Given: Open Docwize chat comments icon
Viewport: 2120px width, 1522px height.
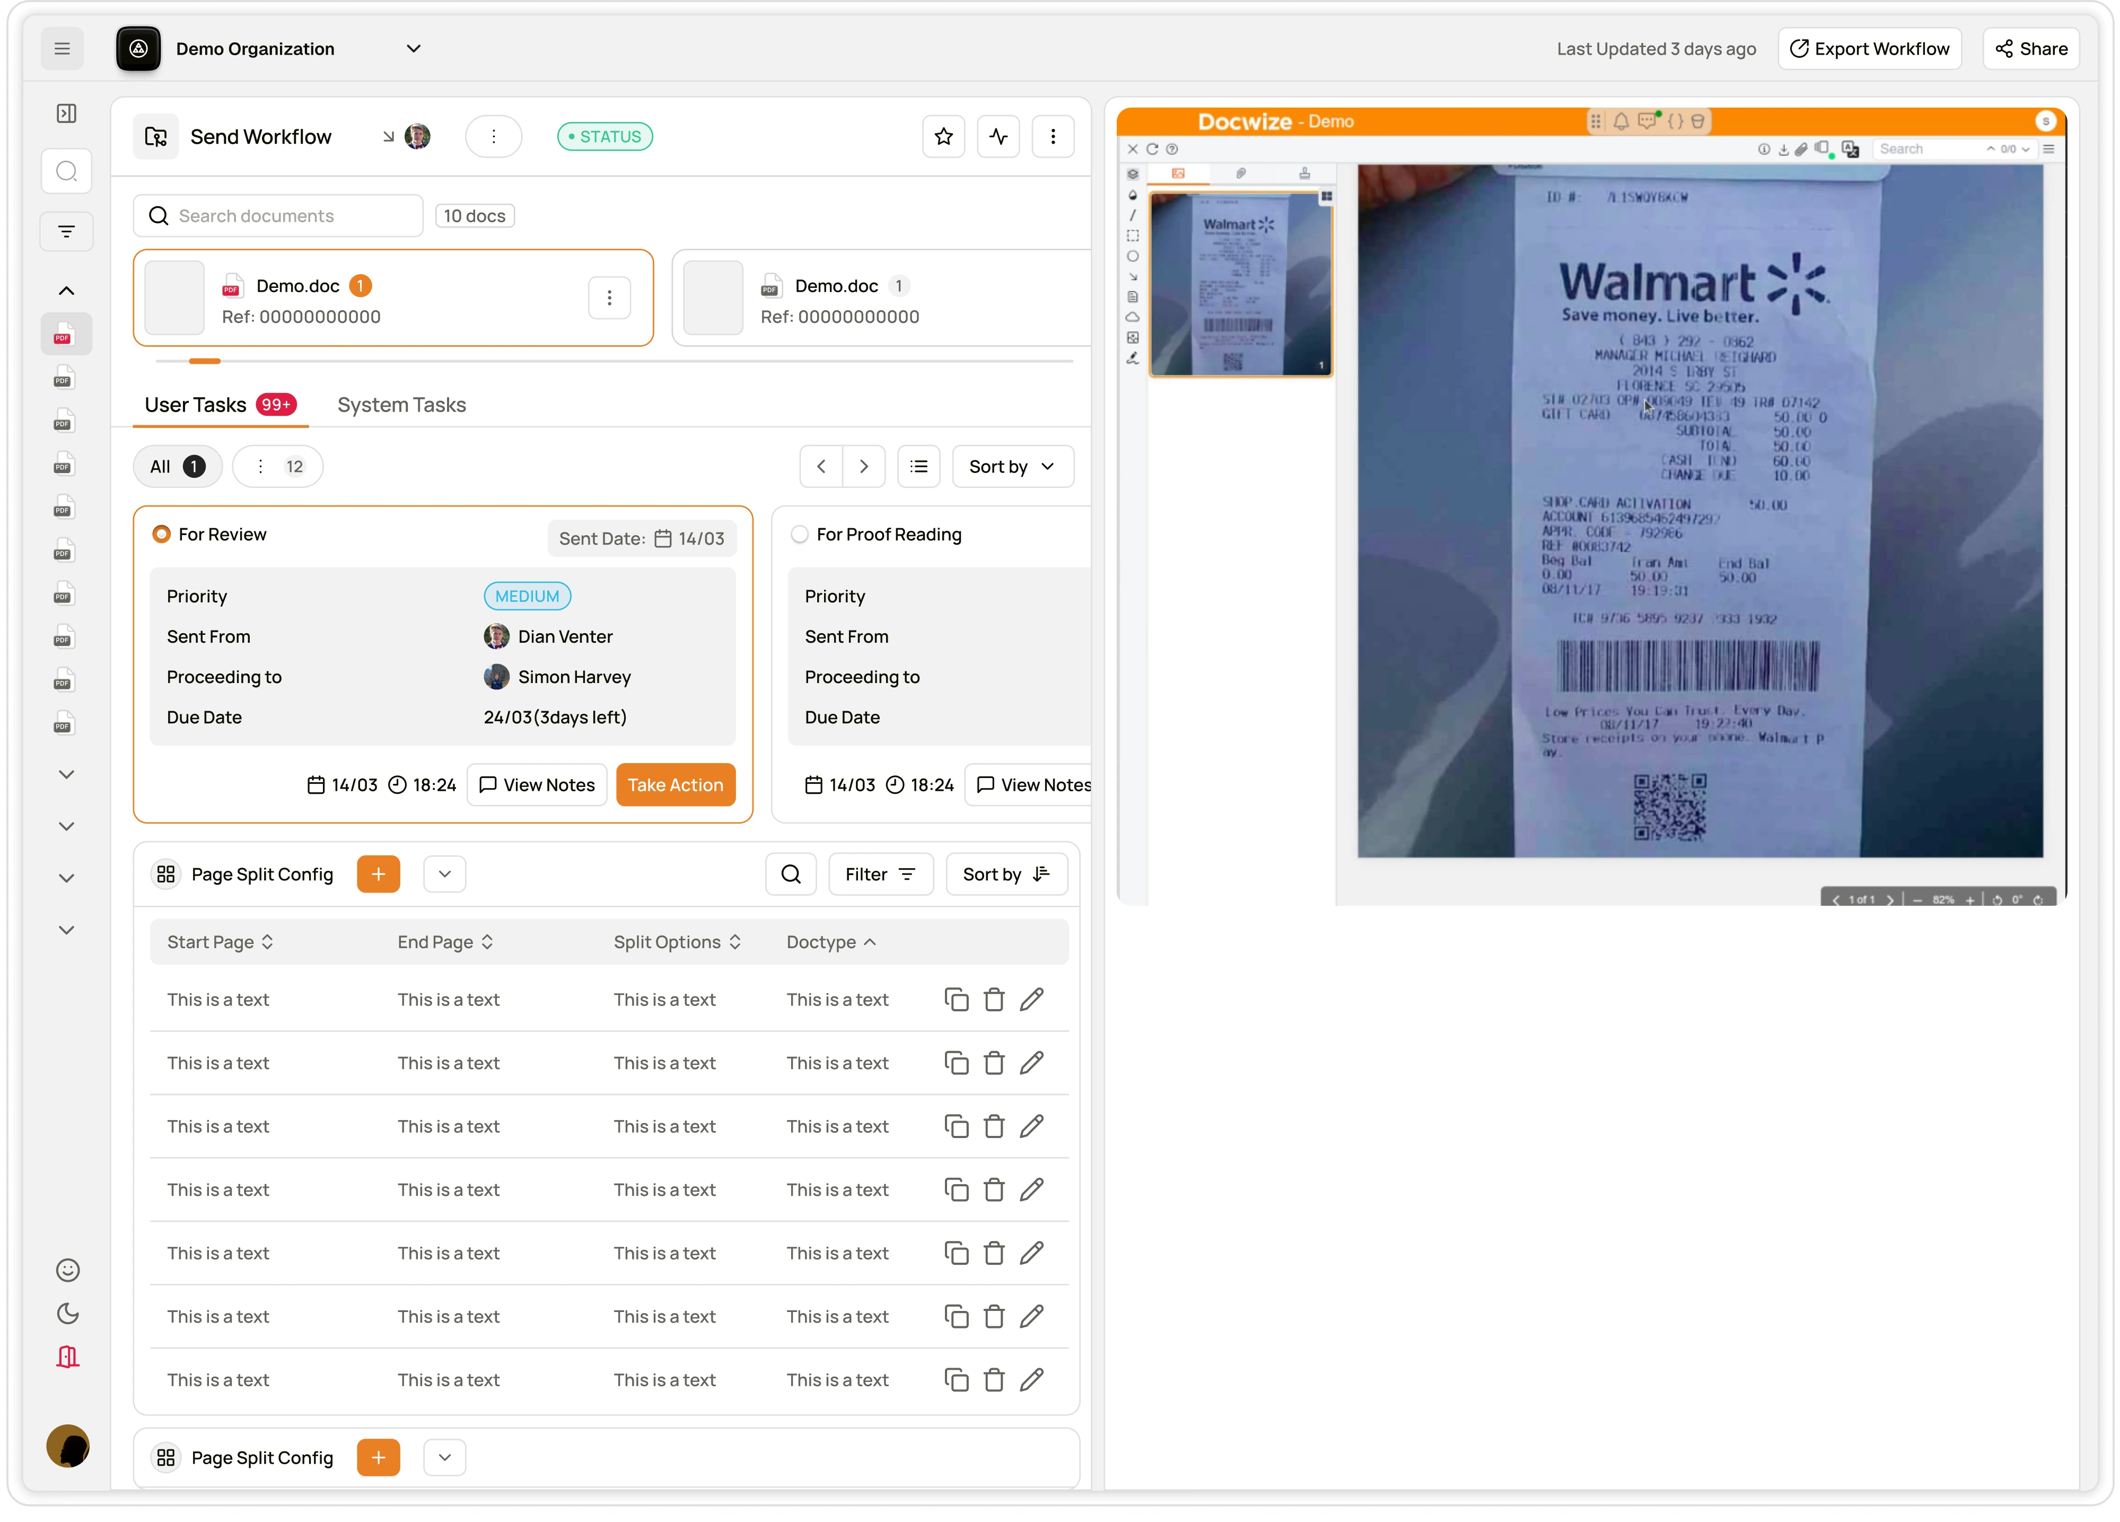Looking at the screenshot, I should click(x=1647, y=121).
